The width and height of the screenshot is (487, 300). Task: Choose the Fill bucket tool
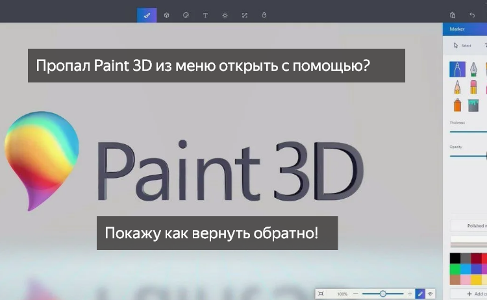473,106
